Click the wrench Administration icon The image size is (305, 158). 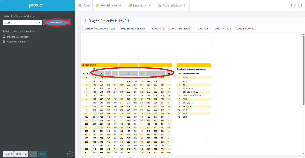pos(160,5)
